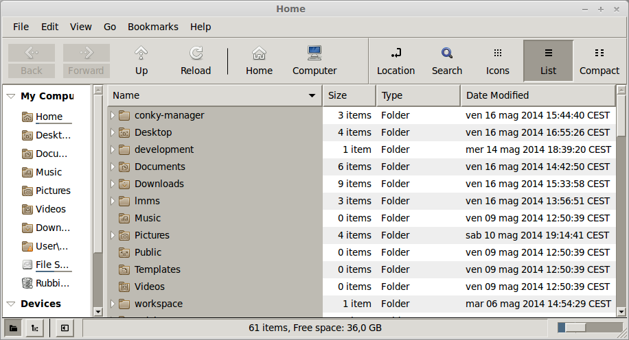Viewport: 629px width, 340px height.
Task: Go to Home from the toolbar
Action: (259, 61)
